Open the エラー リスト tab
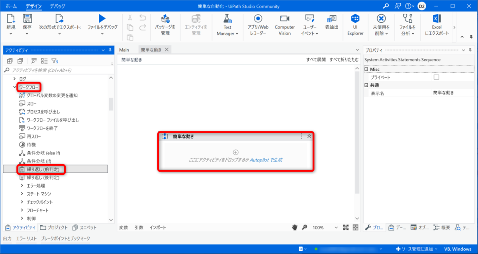Screen dimensions: 478x254 click(x=27, y=238)
